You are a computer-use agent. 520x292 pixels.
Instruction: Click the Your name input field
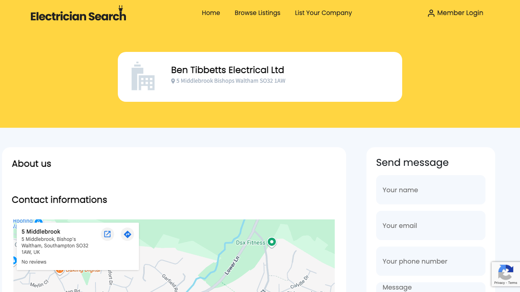[x=431, y=190]
